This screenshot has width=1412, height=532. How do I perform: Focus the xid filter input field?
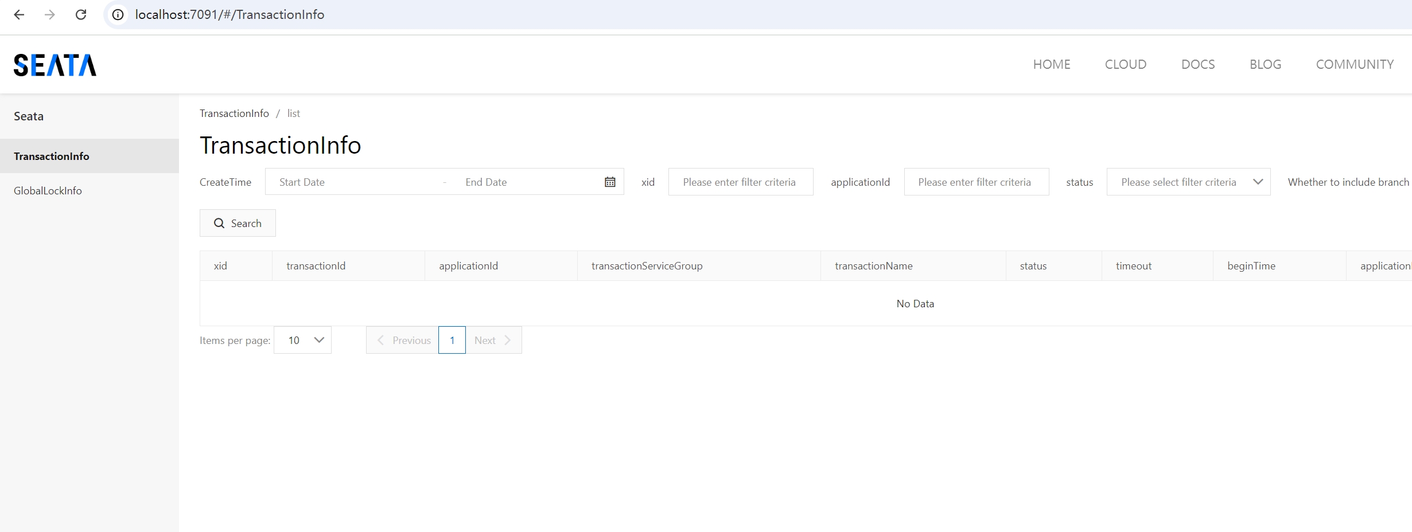coord(740,182)
